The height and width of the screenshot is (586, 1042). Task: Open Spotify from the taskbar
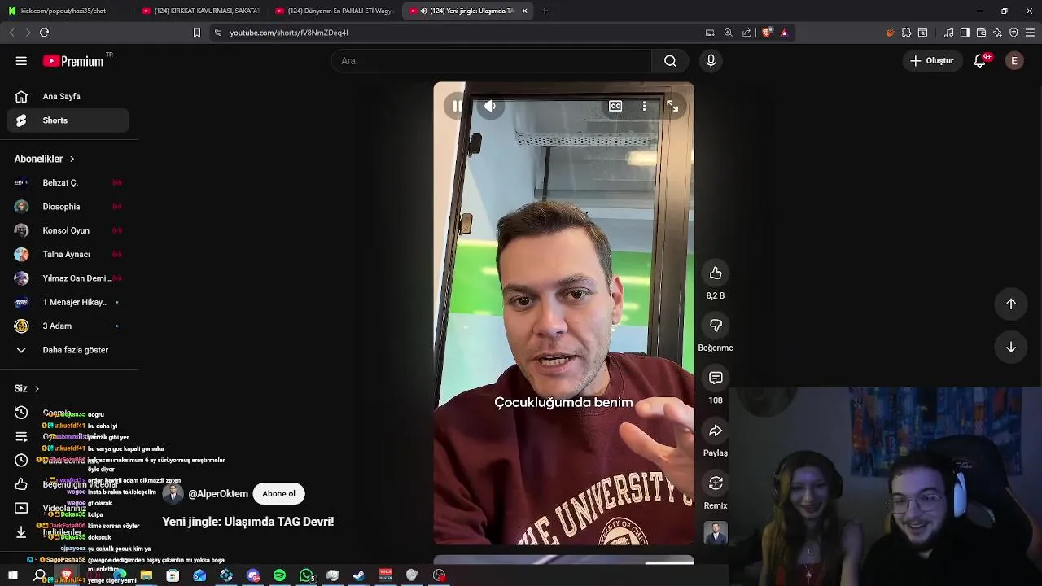pos(279,575)
